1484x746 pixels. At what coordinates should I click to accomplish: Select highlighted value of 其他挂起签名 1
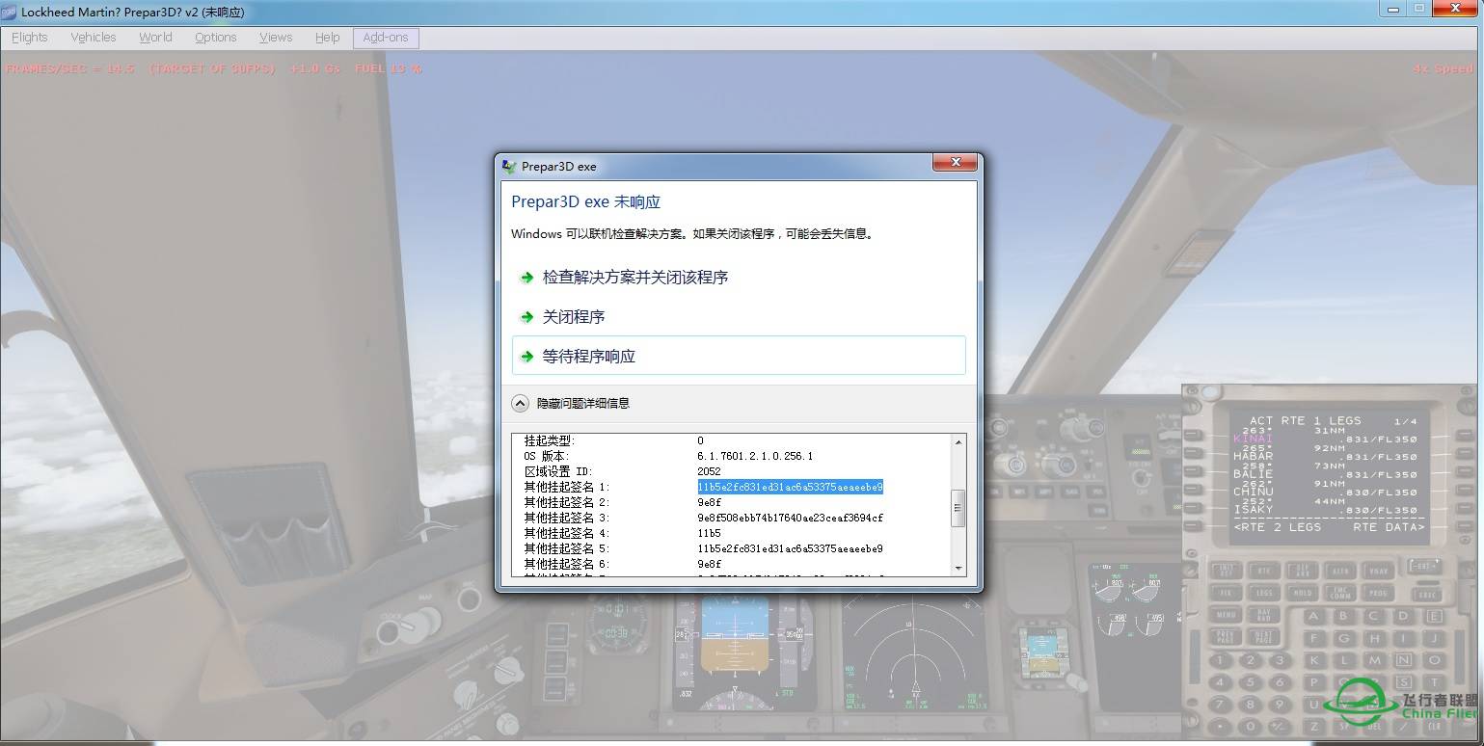click(x=790, y=487)
